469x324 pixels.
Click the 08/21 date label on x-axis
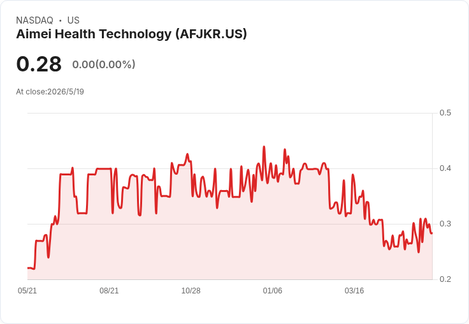point(109,290)
